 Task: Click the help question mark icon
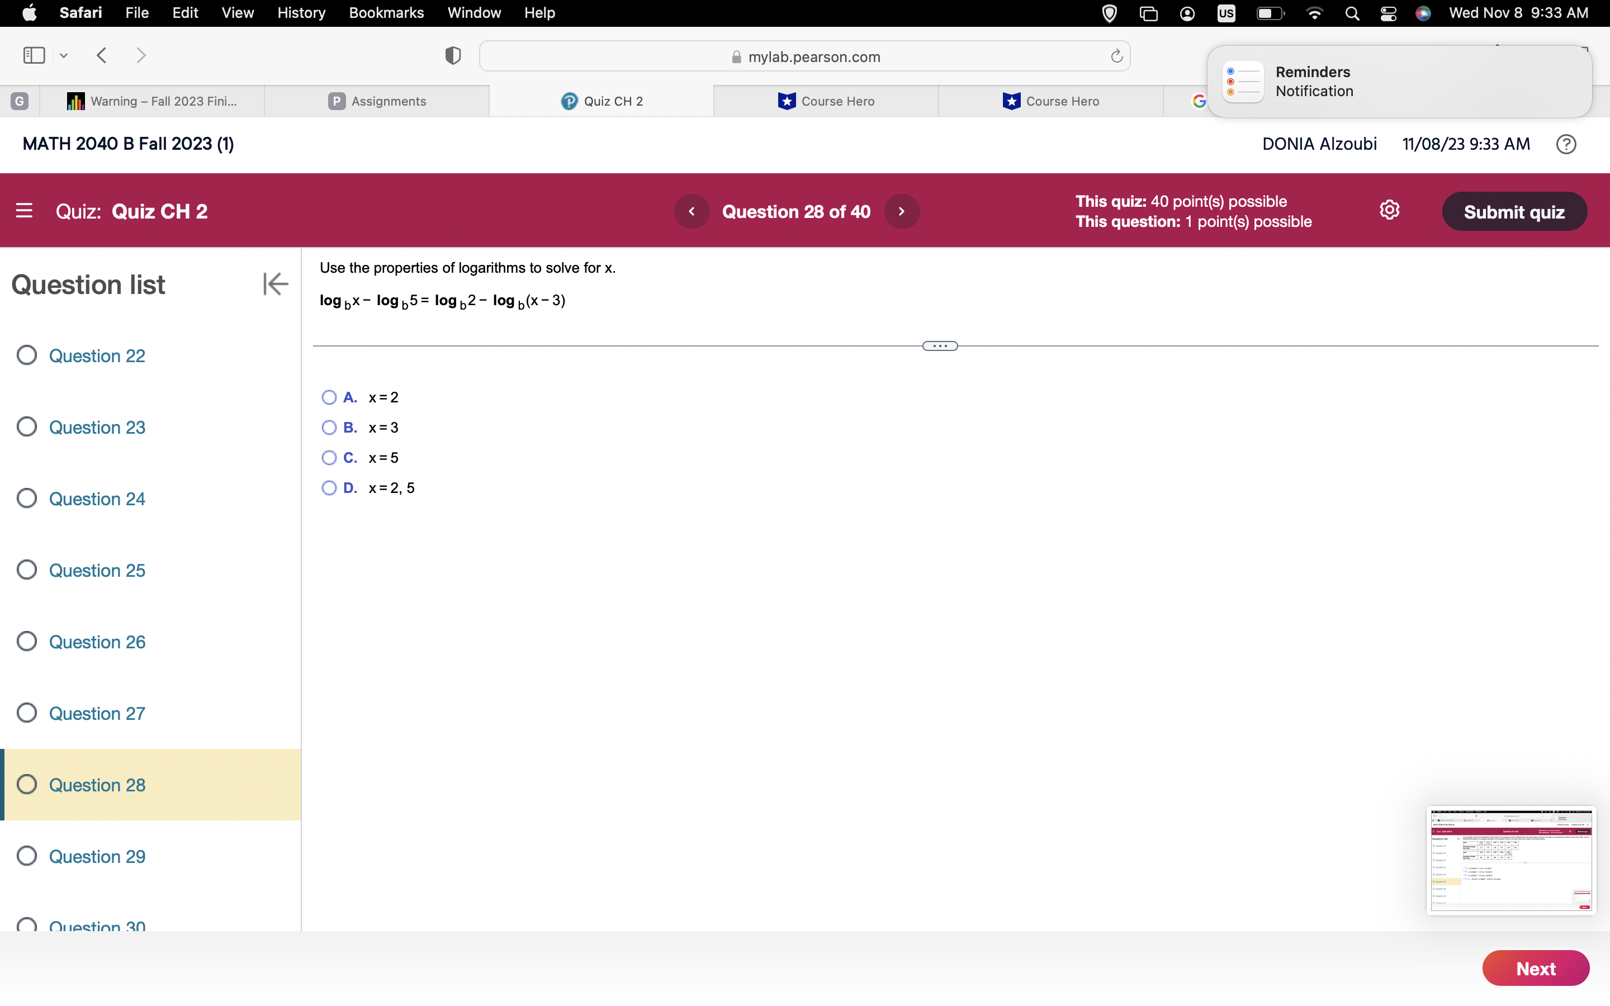click(x=1565, y=144)
